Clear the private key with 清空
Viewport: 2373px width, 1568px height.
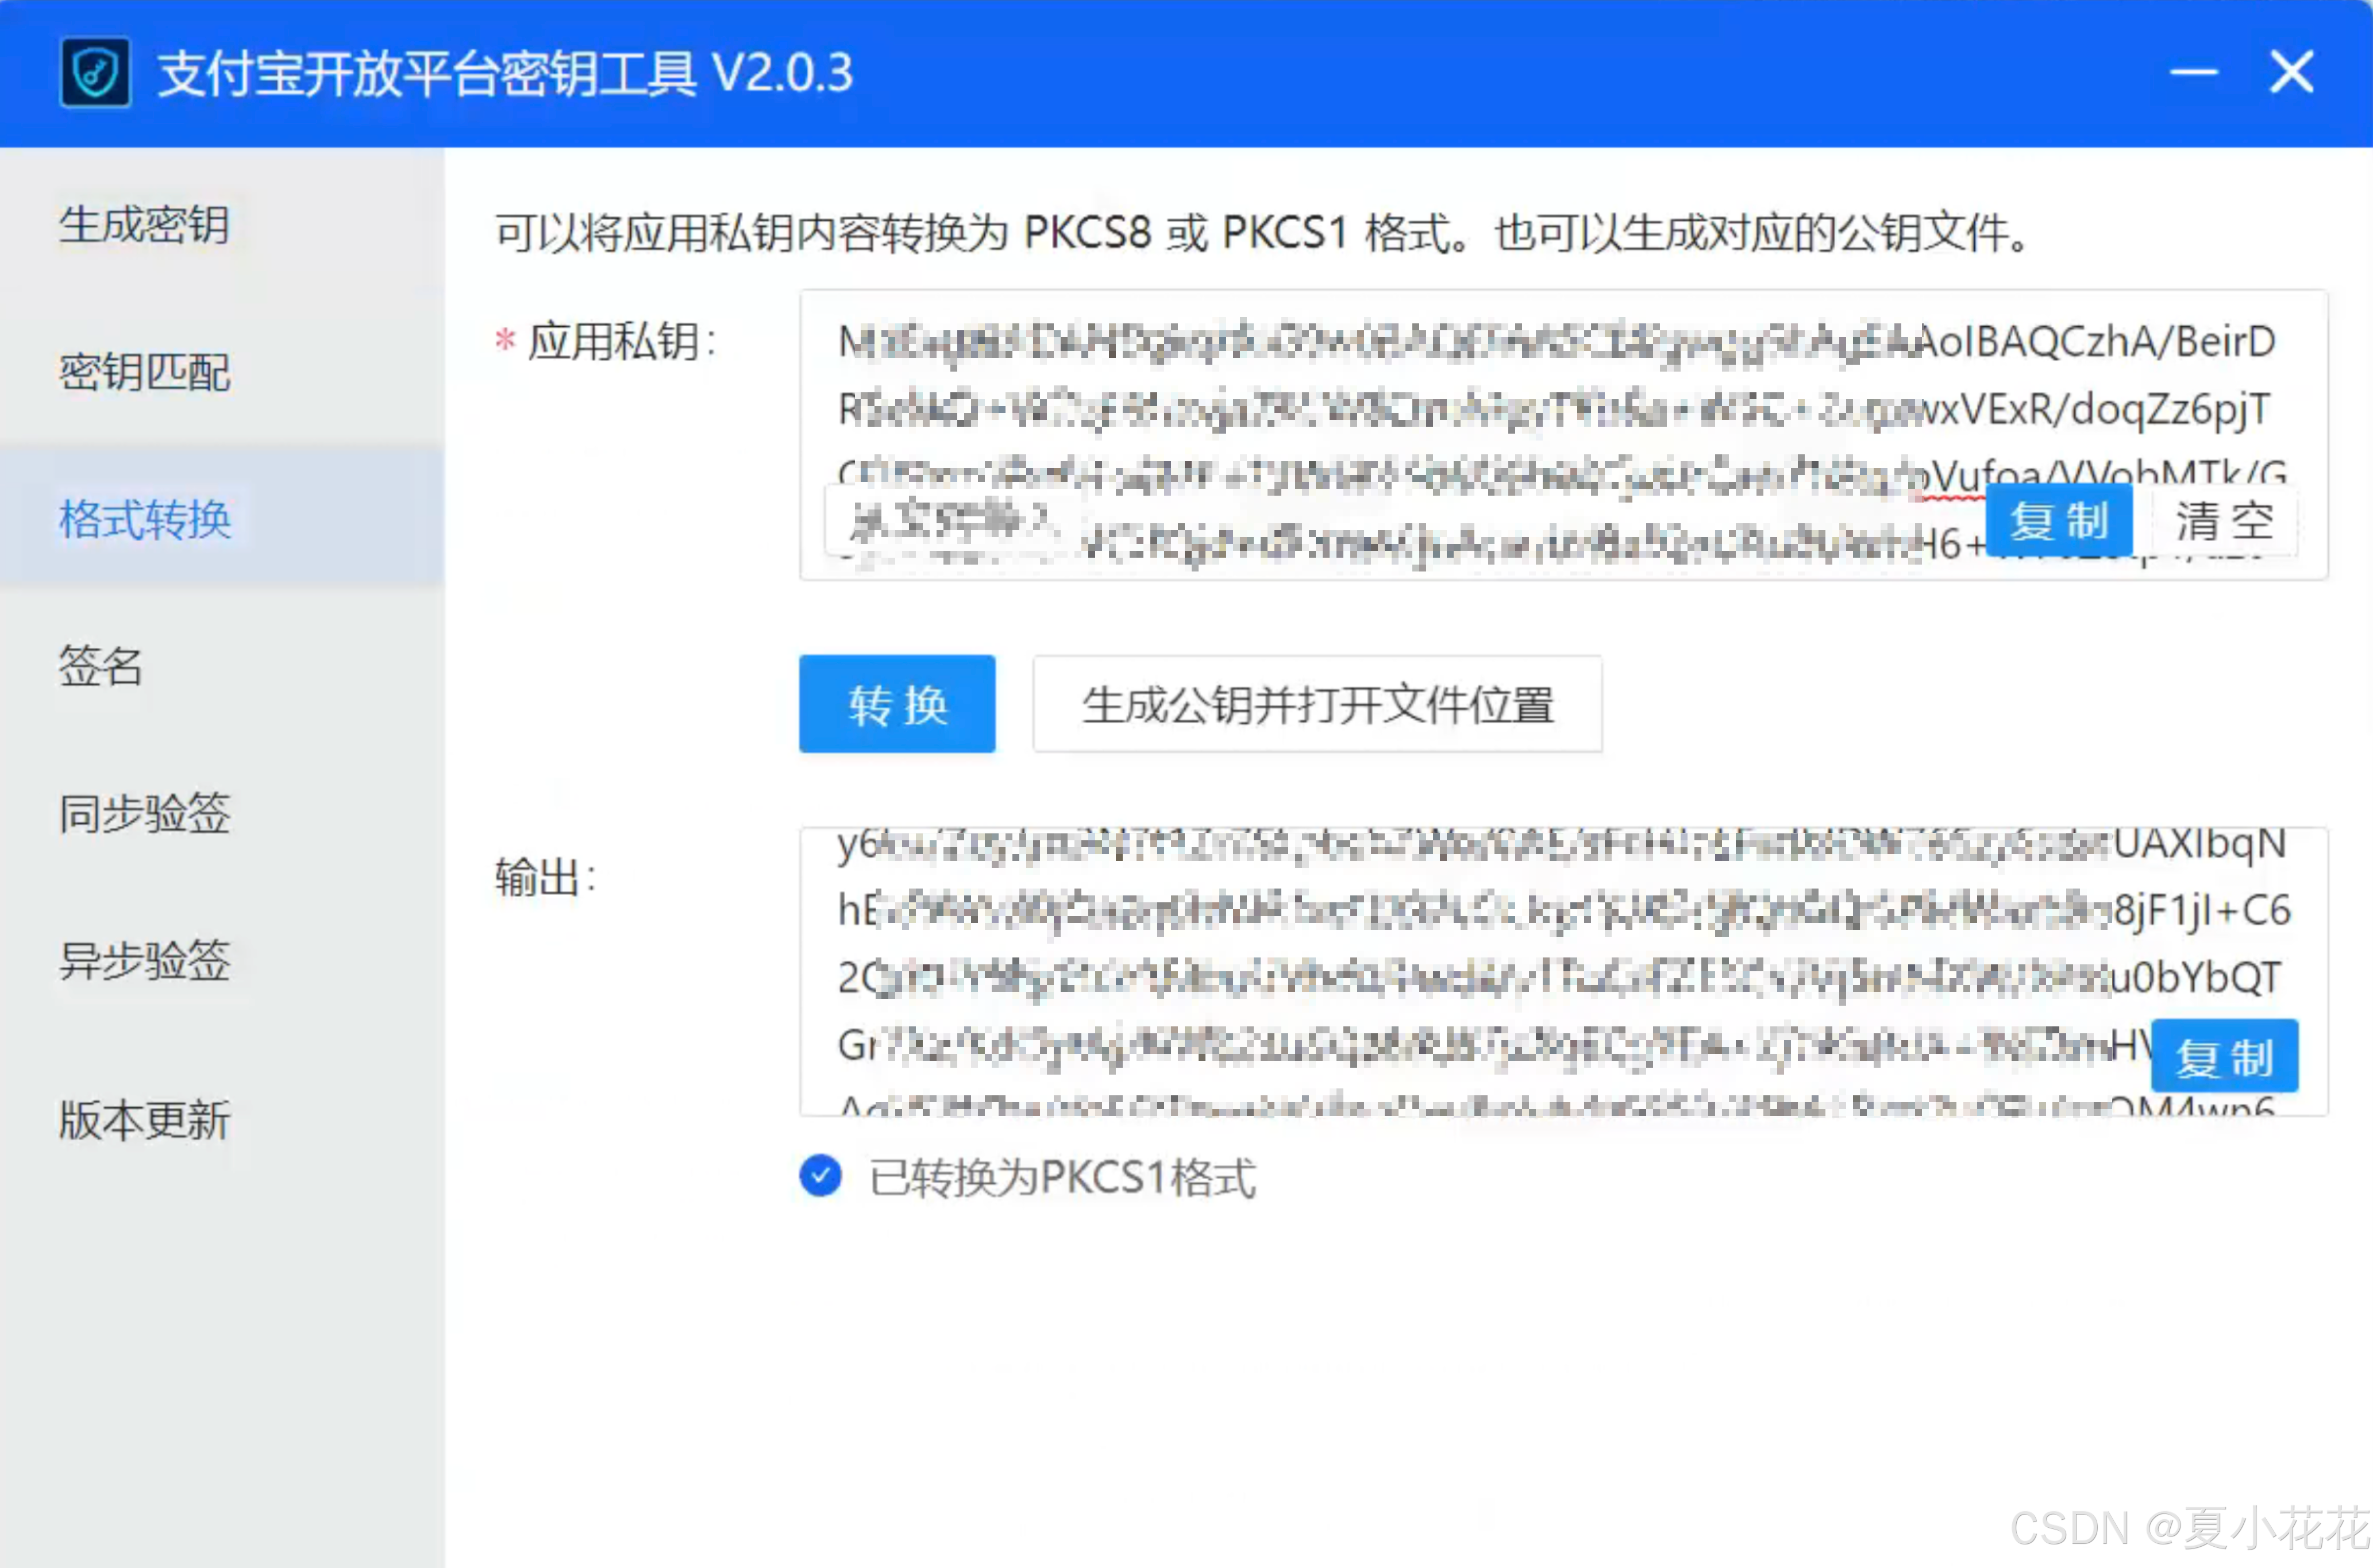(2224, 521)
